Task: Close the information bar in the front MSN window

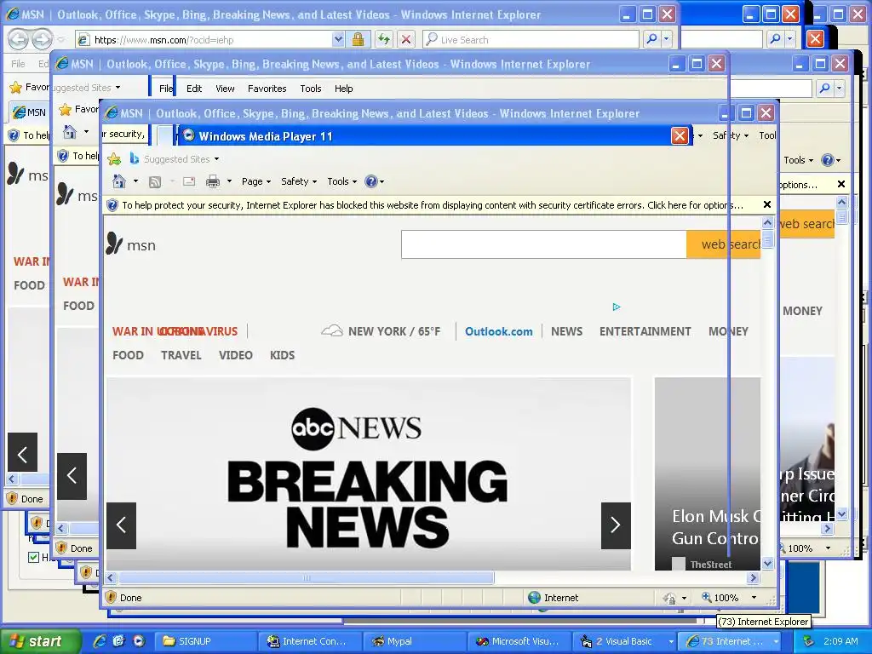Action: pos(767,204)
